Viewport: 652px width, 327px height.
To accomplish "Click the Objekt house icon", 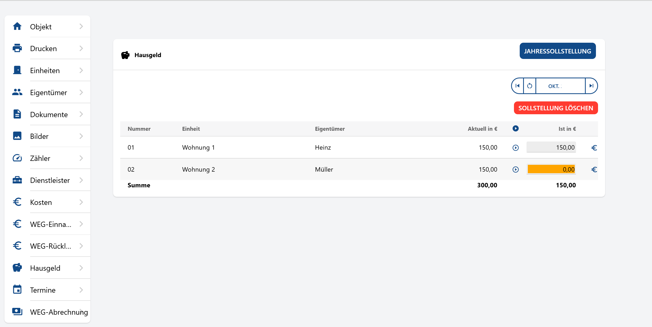I will tap(17, 26).
